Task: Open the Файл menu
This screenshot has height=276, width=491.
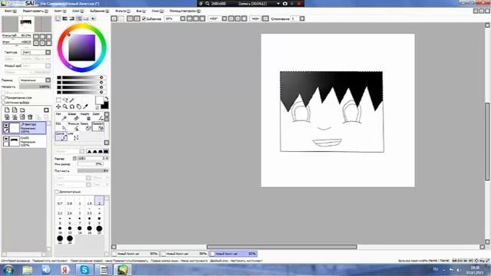Action: click(10, 11)
